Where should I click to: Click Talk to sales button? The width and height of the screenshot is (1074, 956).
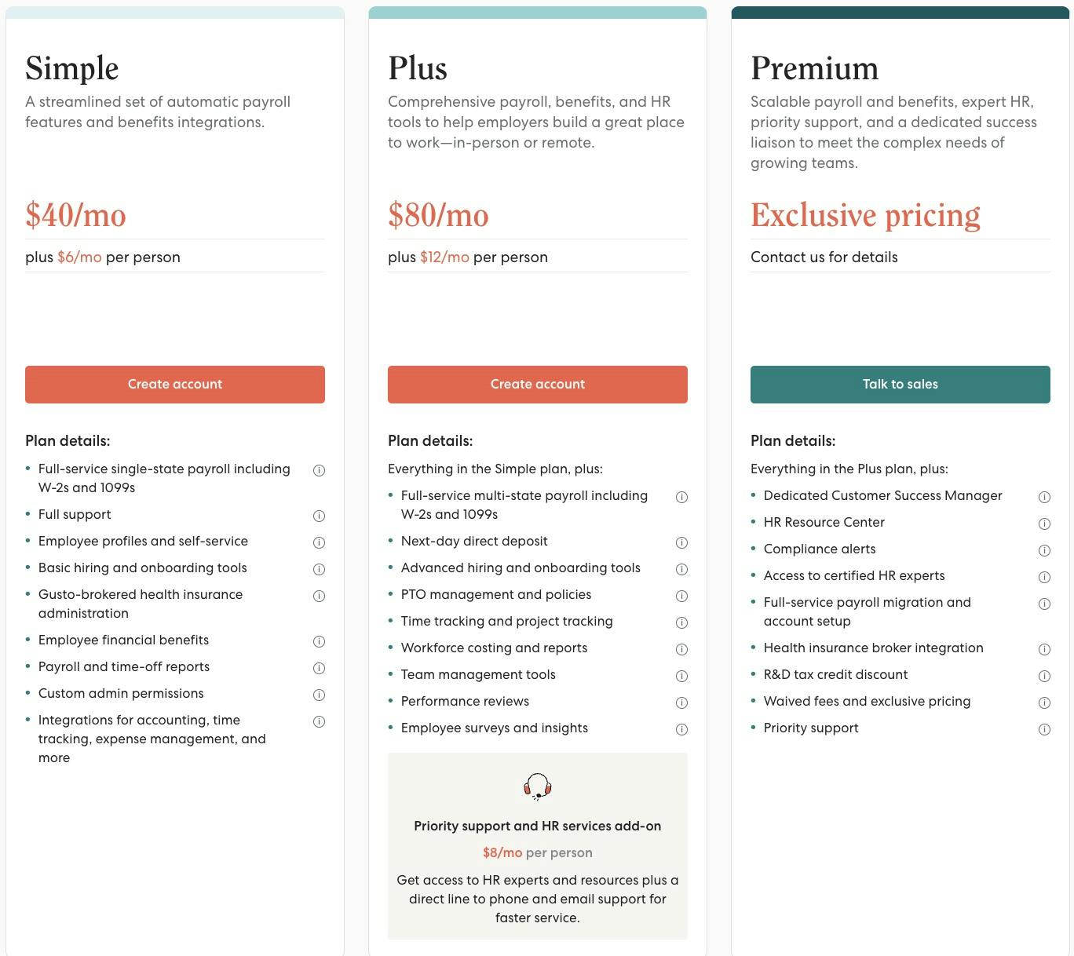(x=900, y=385)
